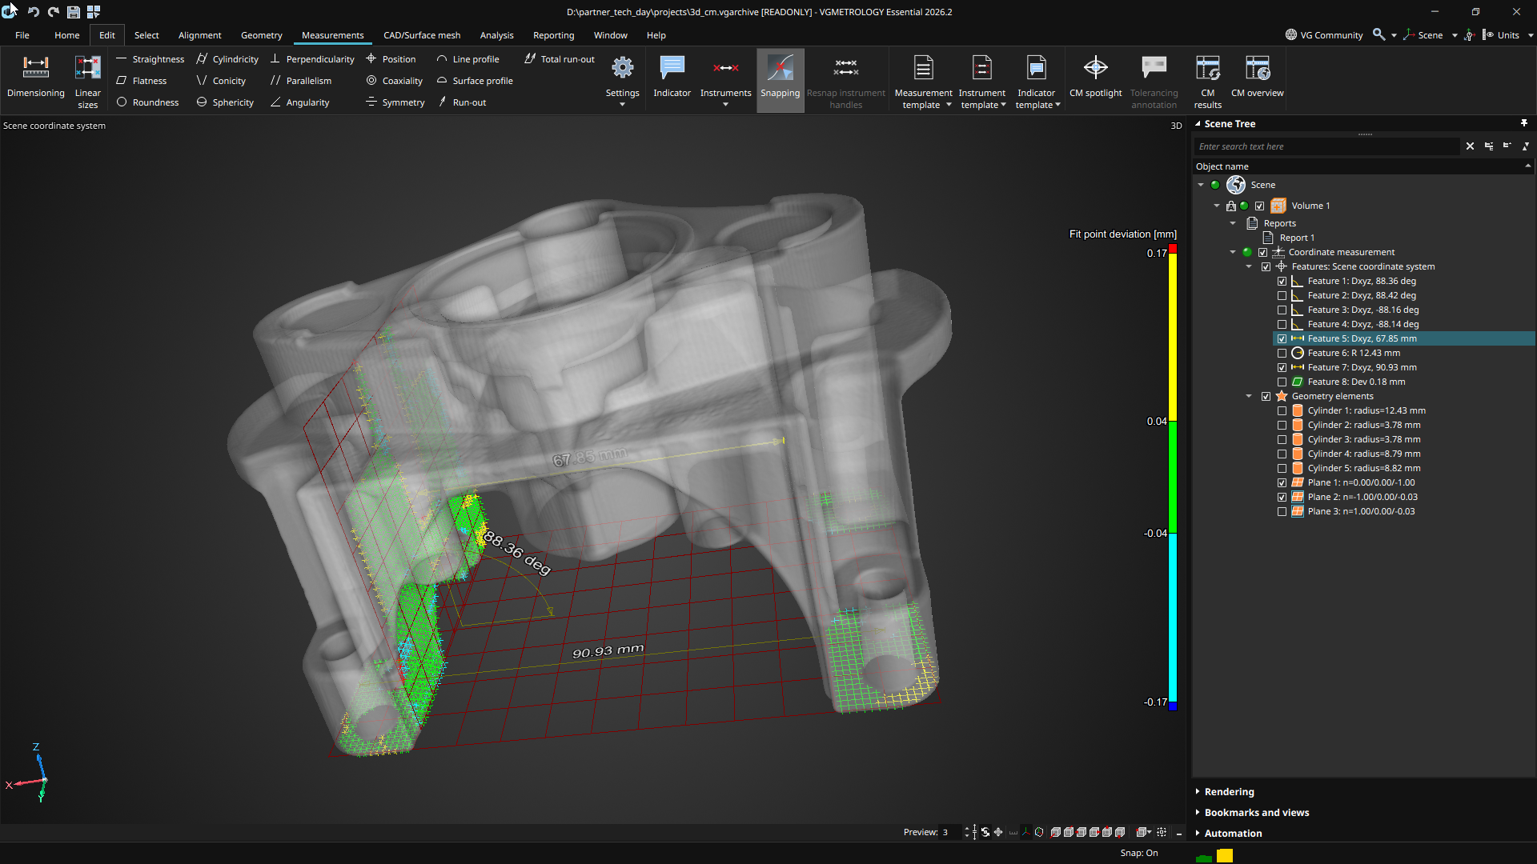Select the Dimensioning tool
Viewport: 1537px width, 864px height.
35,78
